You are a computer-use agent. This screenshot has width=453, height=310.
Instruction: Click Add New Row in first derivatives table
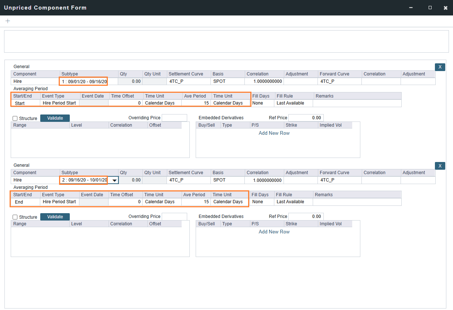[274, 133]
